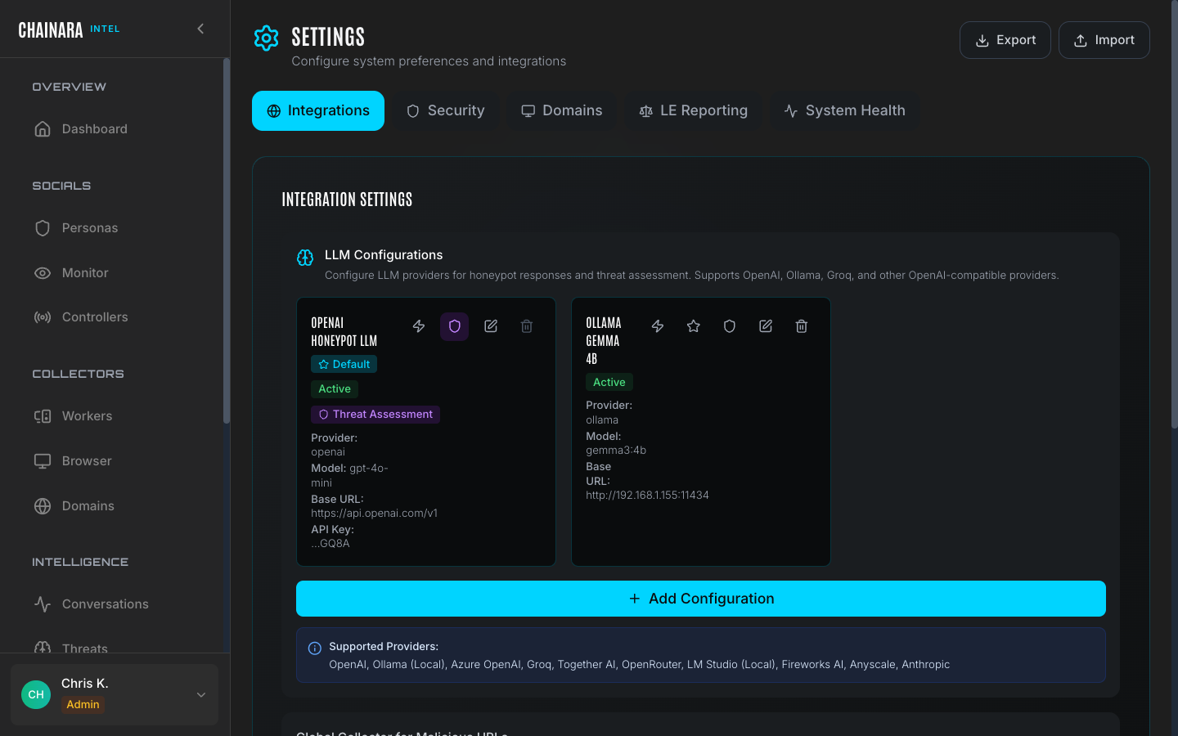Screen dimensions: 1178x736
Task: Collapse the sidebar with the chevron
Action: point(200,29)
